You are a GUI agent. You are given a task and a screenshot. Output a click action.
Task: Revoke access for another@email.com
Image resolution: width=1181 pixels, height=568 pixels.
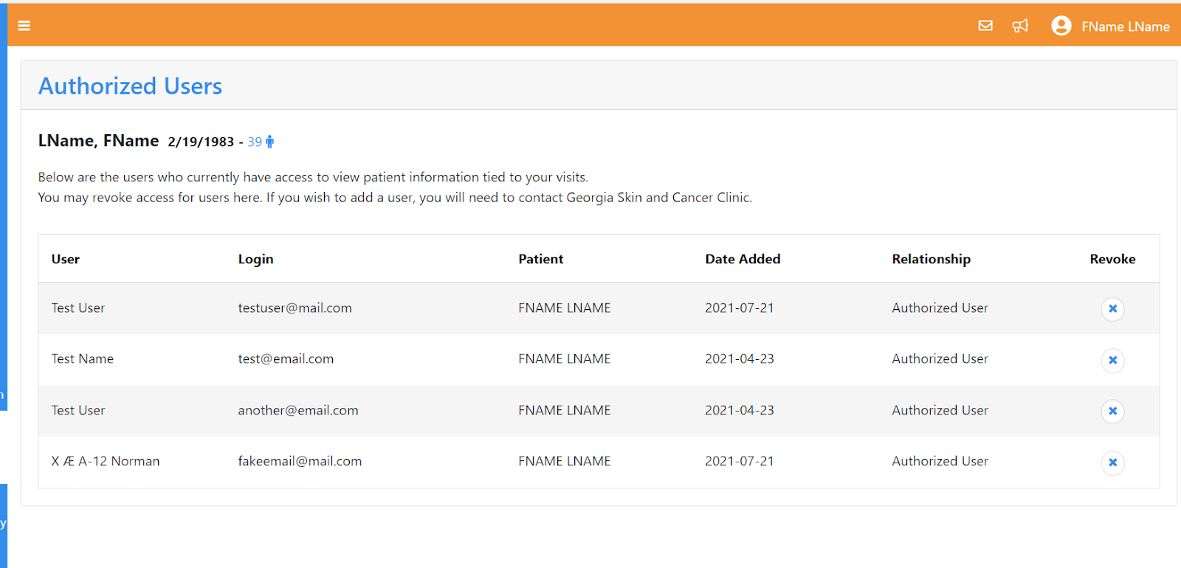tap(1112, 411)
